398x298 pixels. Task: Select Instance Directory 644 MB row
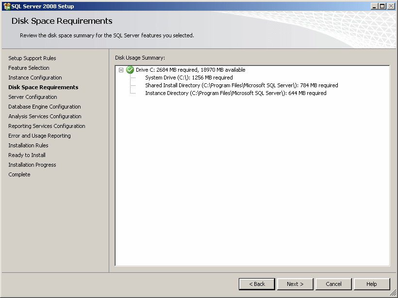(x=236, y=93)
